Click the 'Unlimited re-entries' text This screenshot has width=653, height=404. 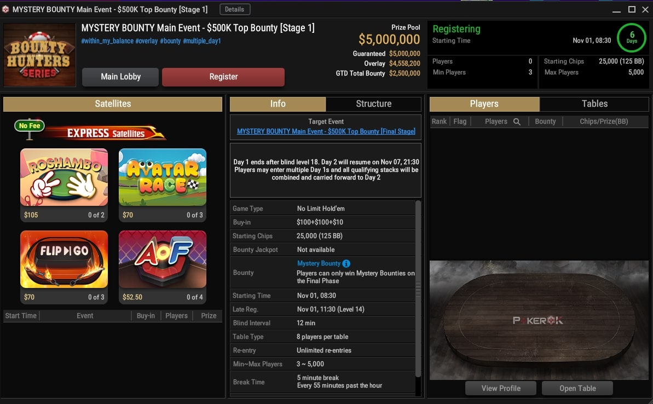click(x=324, y=350)
